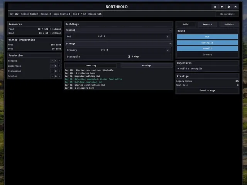Click the Food resource row
This screenshot has height=185, width=247.
(35, 29)
